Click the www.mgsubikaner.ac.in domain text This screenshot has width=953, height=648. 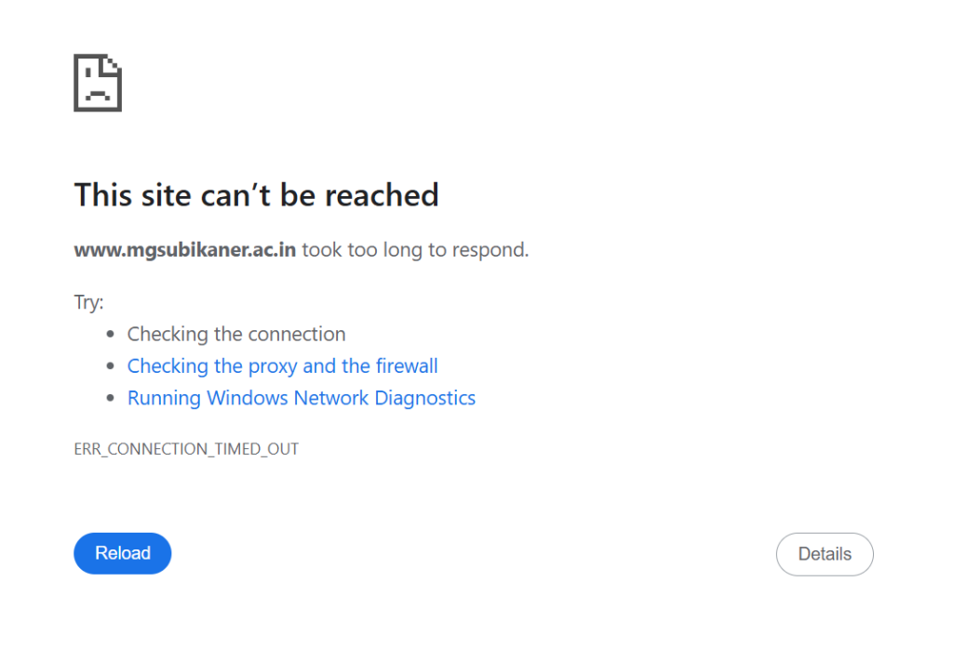[x=184, y=249]
